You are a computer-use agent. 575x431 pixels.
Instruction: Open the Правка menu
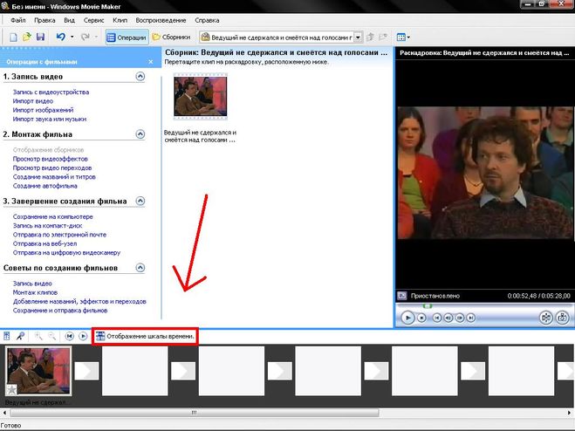tap(44, 20)
